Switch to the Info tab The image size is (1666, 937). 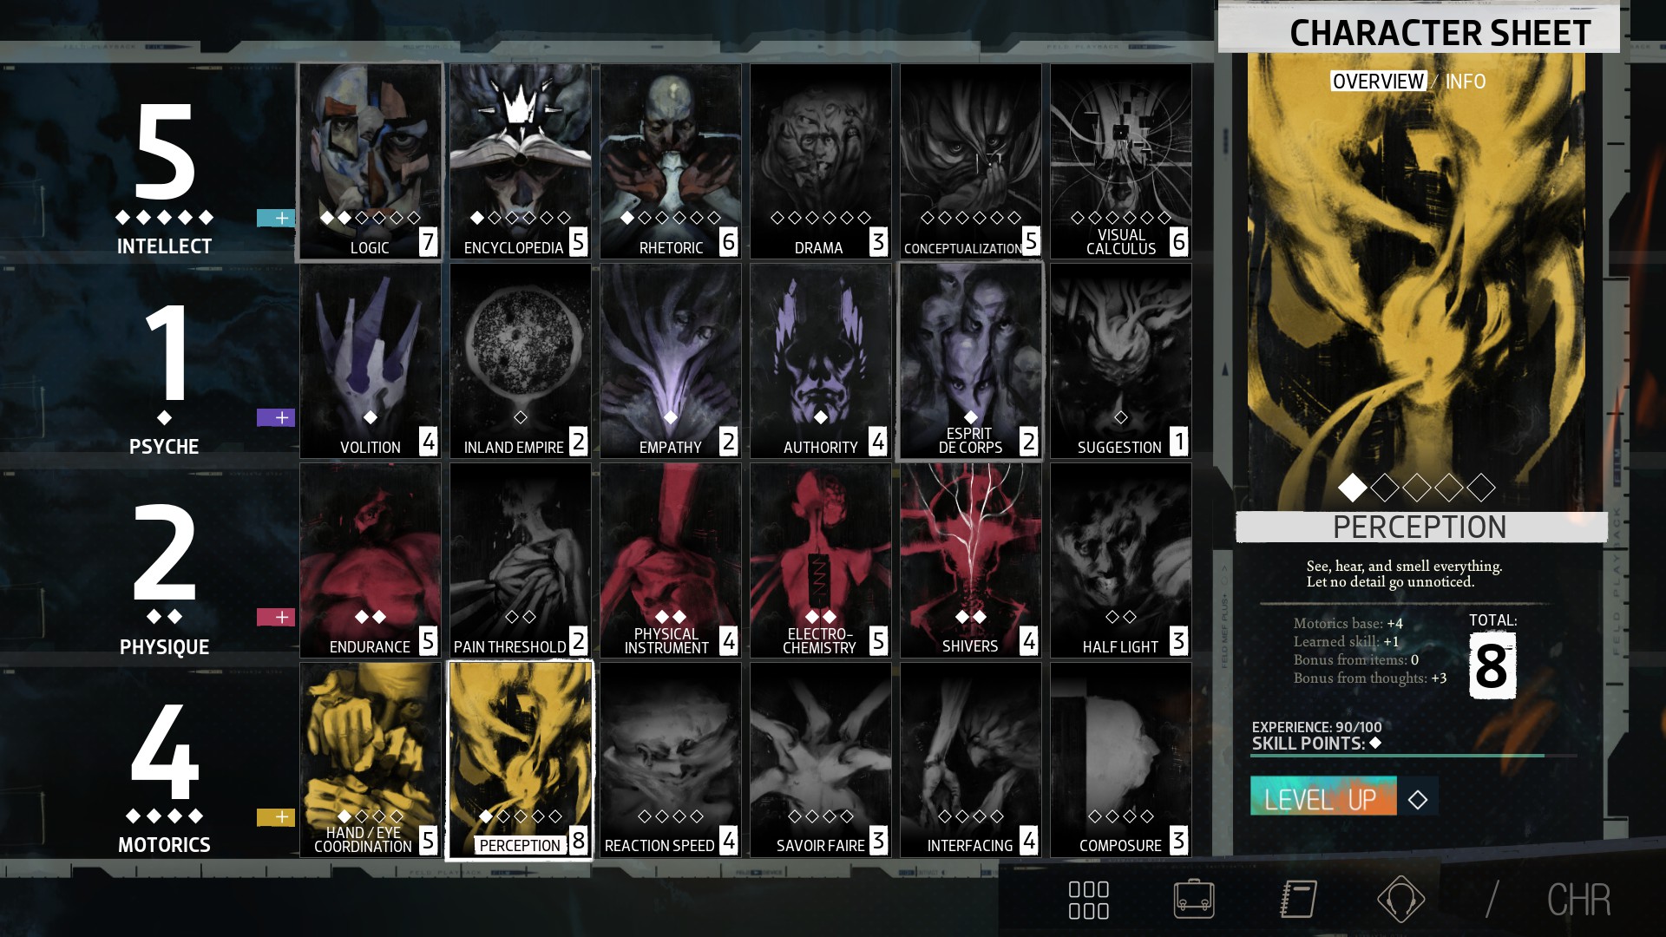coord(1466,82)
